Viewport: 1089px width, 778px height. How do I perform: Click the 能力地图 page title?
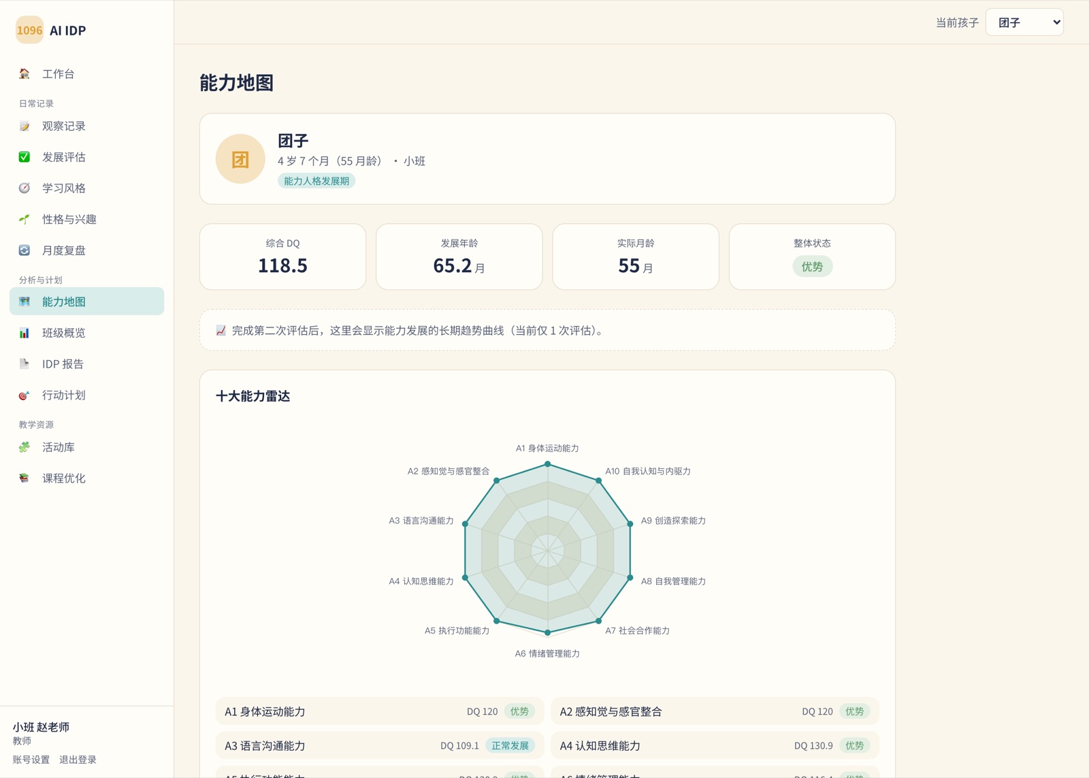pyautogui.click(x=237, y=83)
